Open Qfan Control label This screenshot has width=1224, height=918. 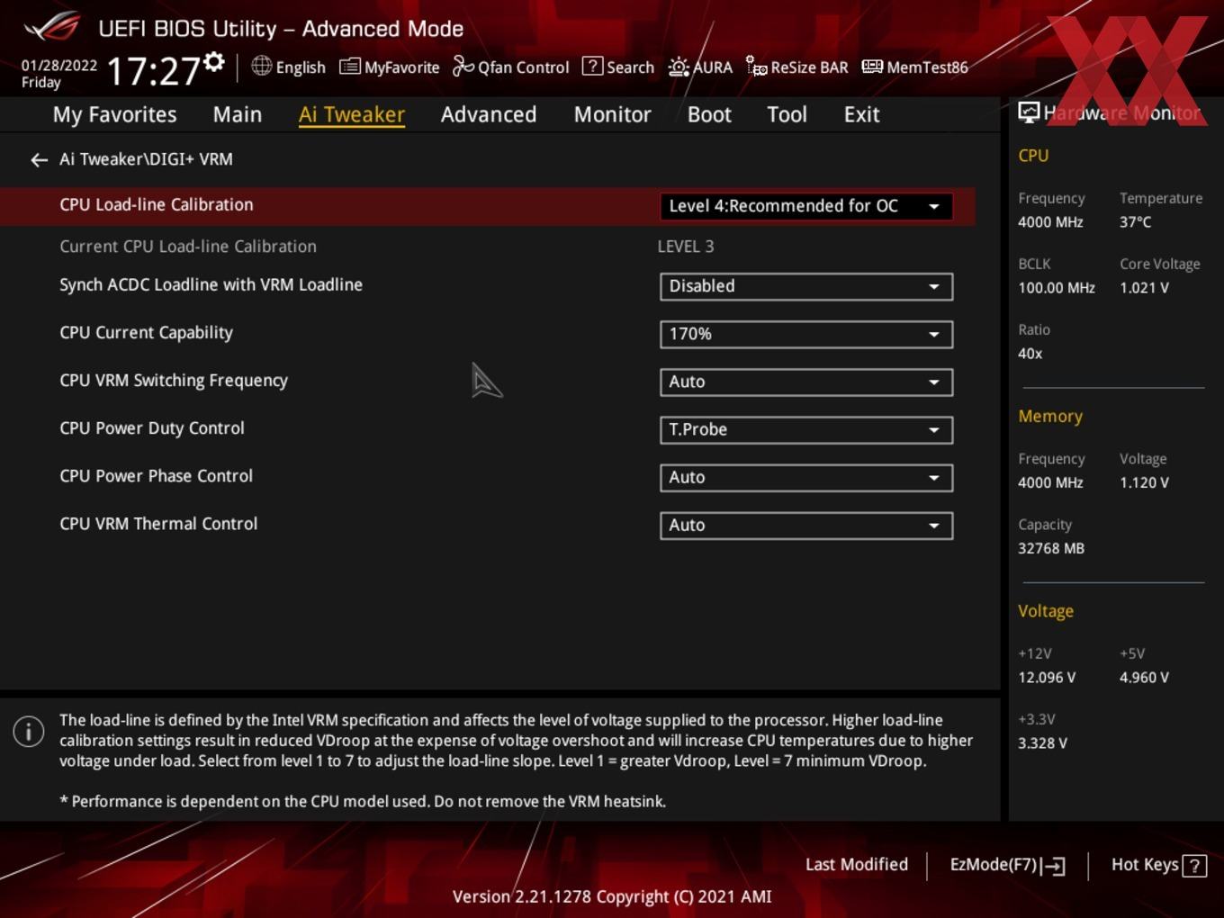pos(524,67)
